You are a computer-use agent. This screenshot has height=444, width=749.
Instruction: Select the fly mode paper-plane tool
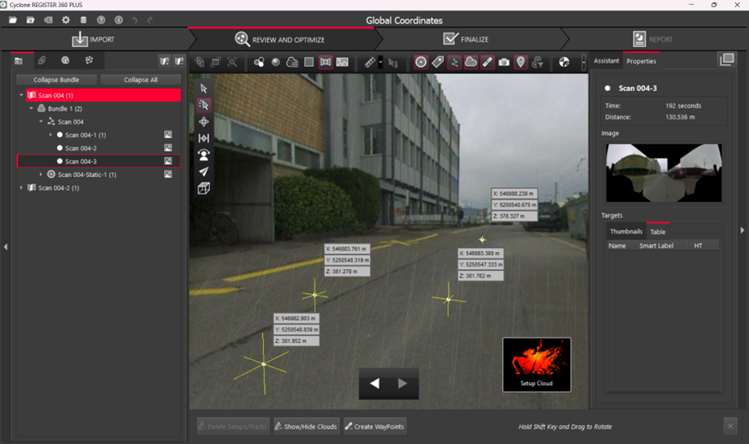pos(204,171)
